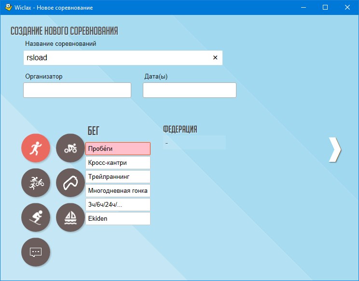Viewport: 359px width, 281px height.
Task: Choose the 3ч/6ч/24ч/... option
Action: pos(118,204)
